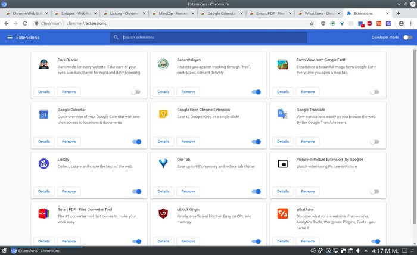The image size is (417, 255).
Task: Click the Listory icon in browser toolbar
Action: click(x=388, y=23)
